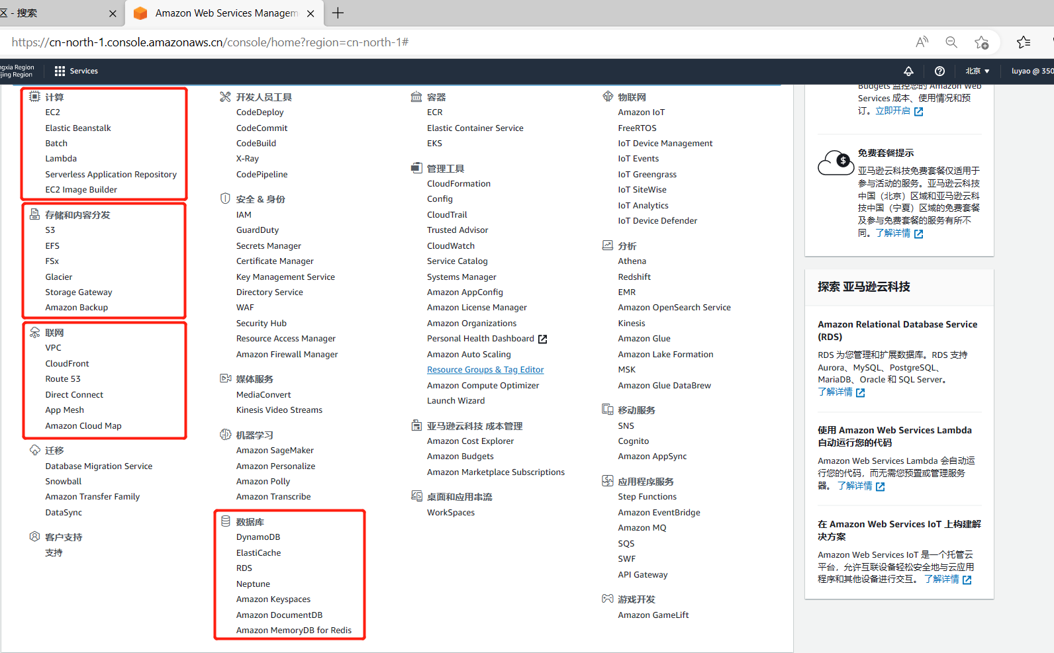Image resolution: width=1054 pixels, height=653 pixels.
Task: Click 了解详情 under IoT description
Action: [947, 579]
